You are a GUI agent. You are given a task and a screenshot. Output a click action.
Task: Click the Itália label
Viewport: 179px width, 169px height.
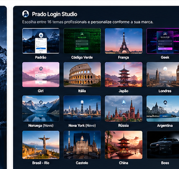tap(82, 91)
